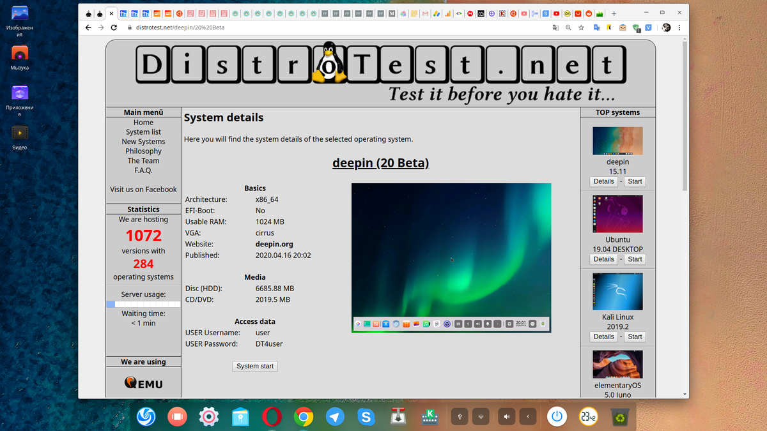Click the Kali Linux thumbnail
767x431 pixels.
[617, 292]
